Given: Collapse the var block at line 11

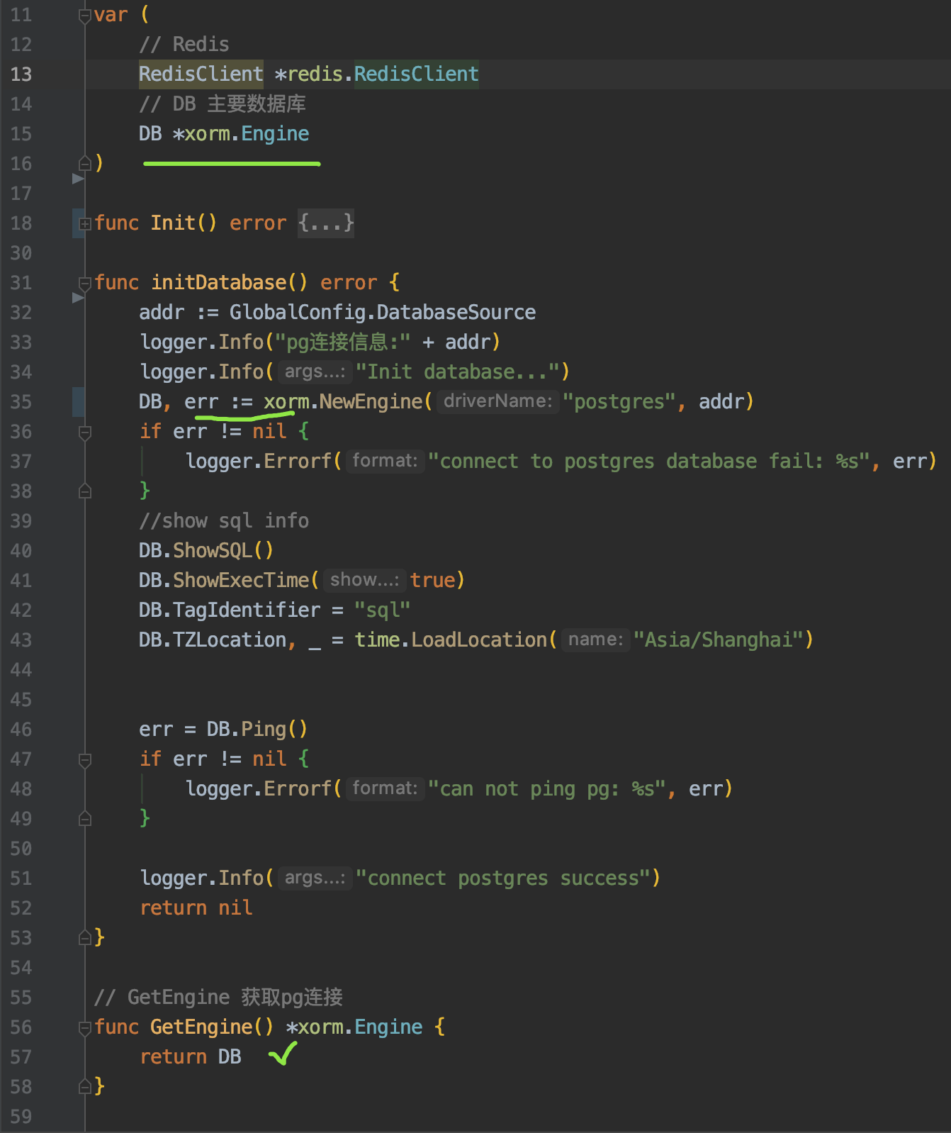Looking at the screenshot, I should [x=85, y=15].
